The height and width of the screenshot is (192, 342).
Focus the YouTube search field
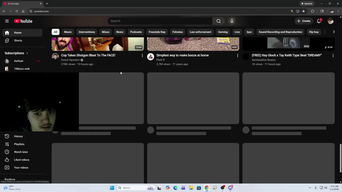tap(160, 21)
